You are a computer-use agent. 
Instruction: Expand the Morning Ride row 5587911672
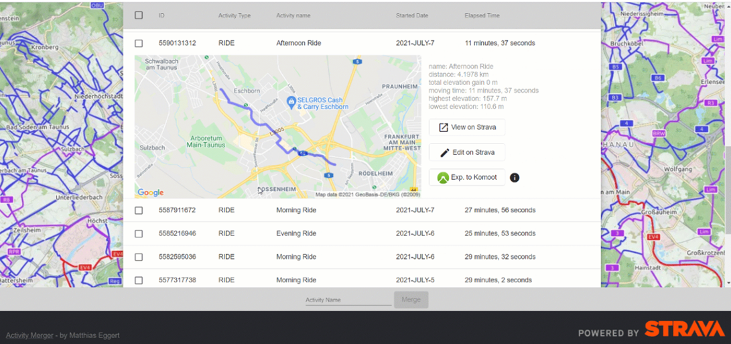tap(295, 211)
